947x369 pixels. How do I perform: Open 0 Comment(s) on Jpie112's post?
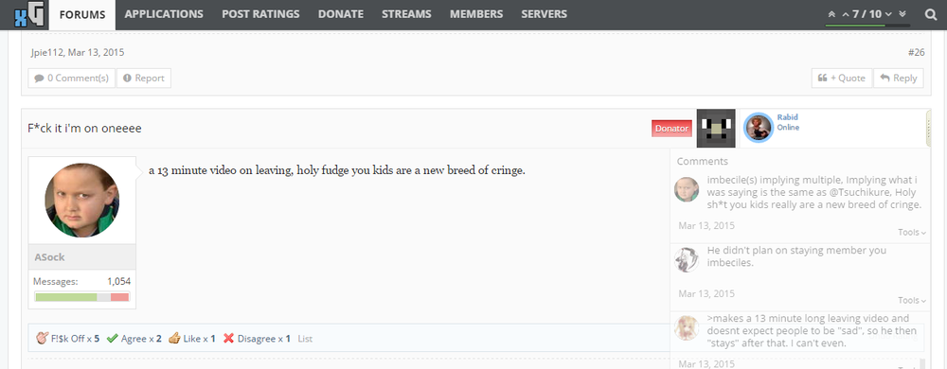pos(71,78)
